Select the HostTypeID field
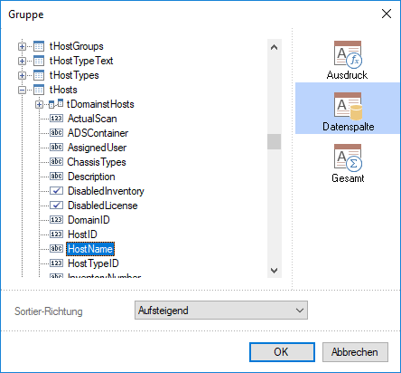401x373 pixels. [93, 263]
